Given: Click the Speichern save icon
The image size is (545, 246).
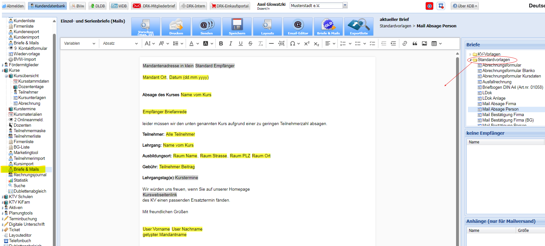Looking at the screenshot, I should coord(237,26).
